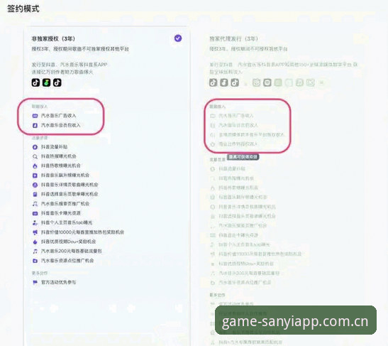Viewport: 388px width, 346px height.
Task: Click the flag icon beside 官方活动优先参与 in non-exclusive card
Action: 35,282
